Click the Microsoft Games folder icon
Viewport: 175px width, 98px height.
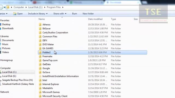(x=40, y=92)
